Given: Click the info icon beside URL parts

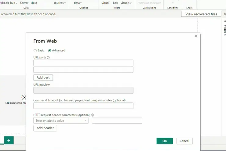Looking at the screenshot, I should pos(48,57).
